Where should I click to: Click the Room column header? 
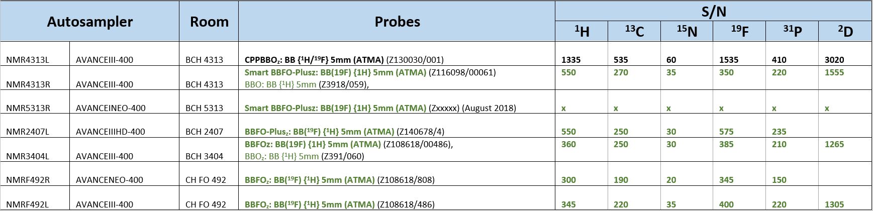tap(209, 22)
